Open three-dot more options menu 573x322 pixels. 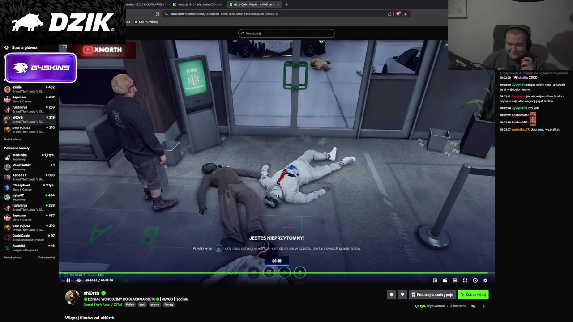pos(484,306)
